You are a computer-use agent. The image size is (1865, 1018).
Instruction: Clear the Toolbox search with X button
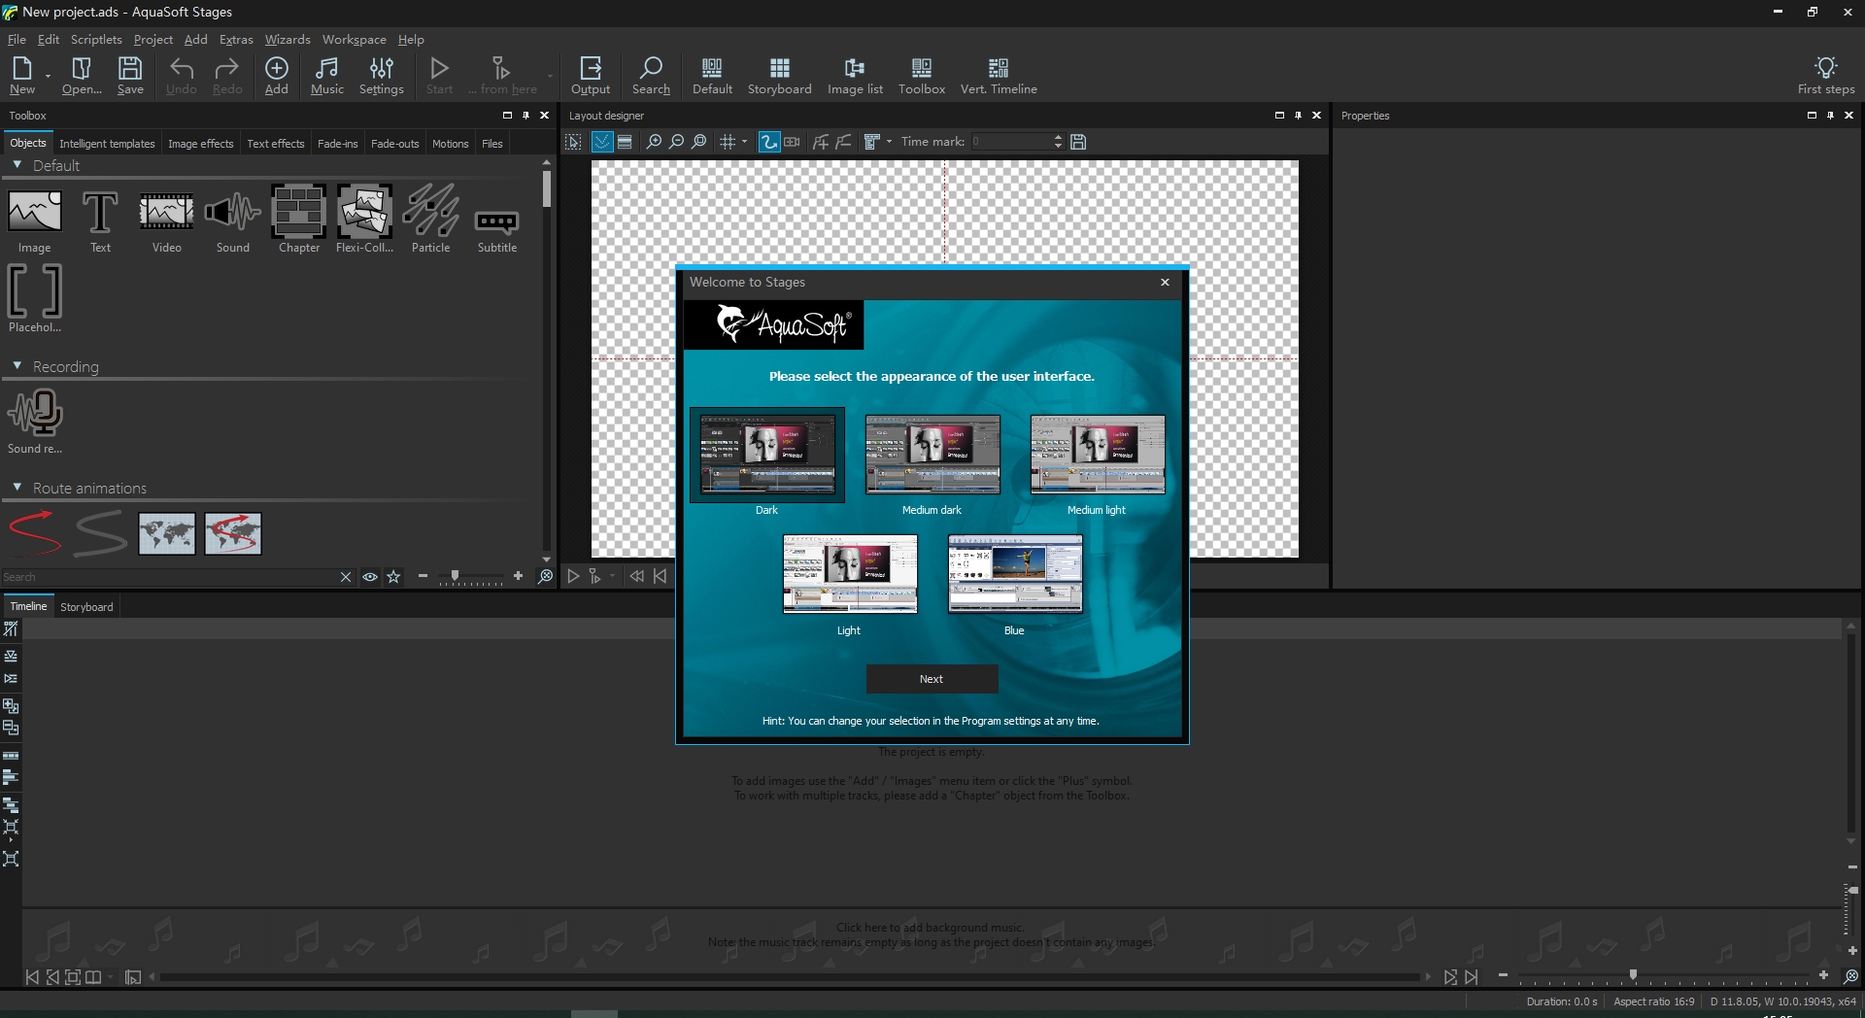346,577
